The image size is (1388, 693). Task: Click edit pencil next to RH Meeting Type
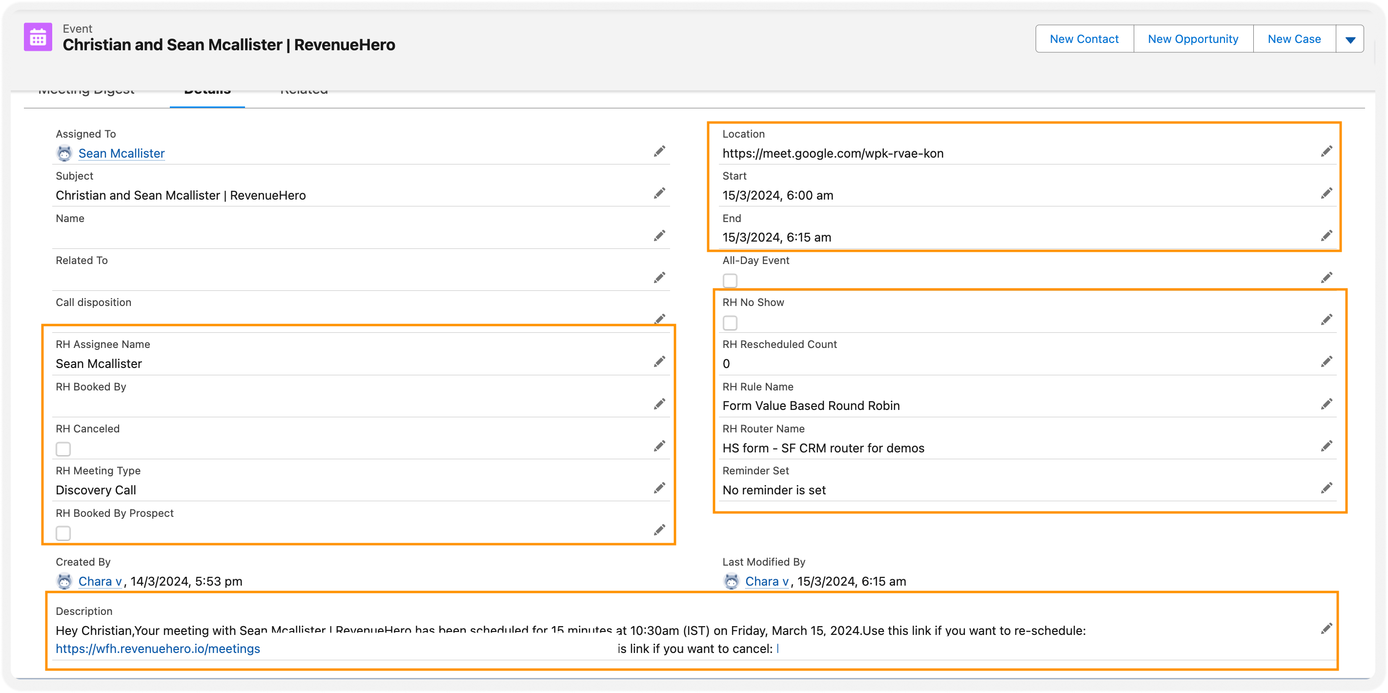click(659, 488)
